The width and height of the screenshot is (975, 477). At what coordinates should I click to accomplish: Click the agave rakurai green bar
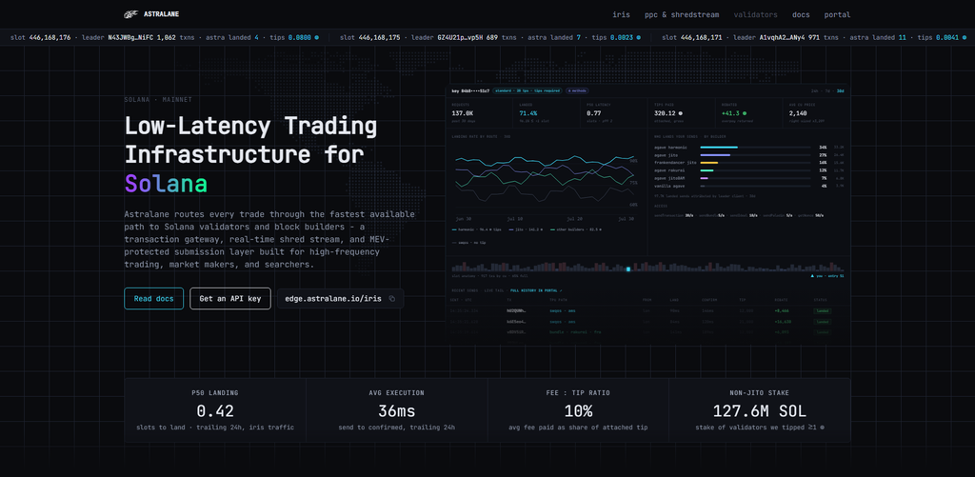tap(707, 170)
